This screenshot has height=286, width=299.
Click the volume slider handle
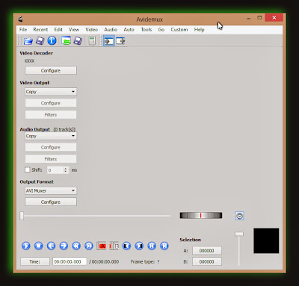point(239,234)
